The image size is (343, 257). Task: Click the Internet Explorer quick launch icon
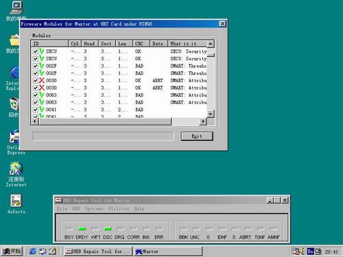point(32,252)
